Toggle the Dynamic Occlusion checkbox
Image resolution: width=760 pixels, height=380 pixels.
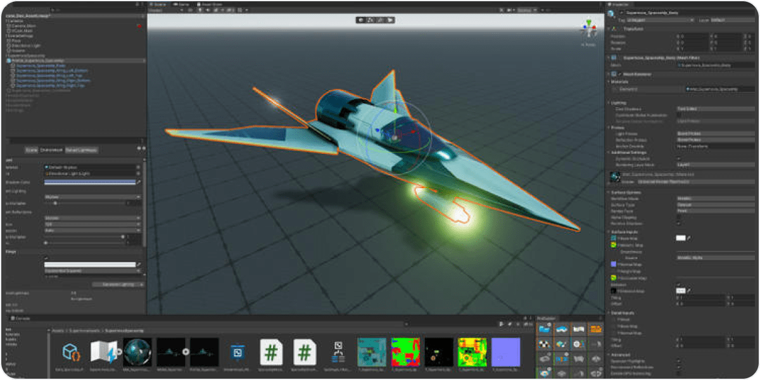[679, 158]
